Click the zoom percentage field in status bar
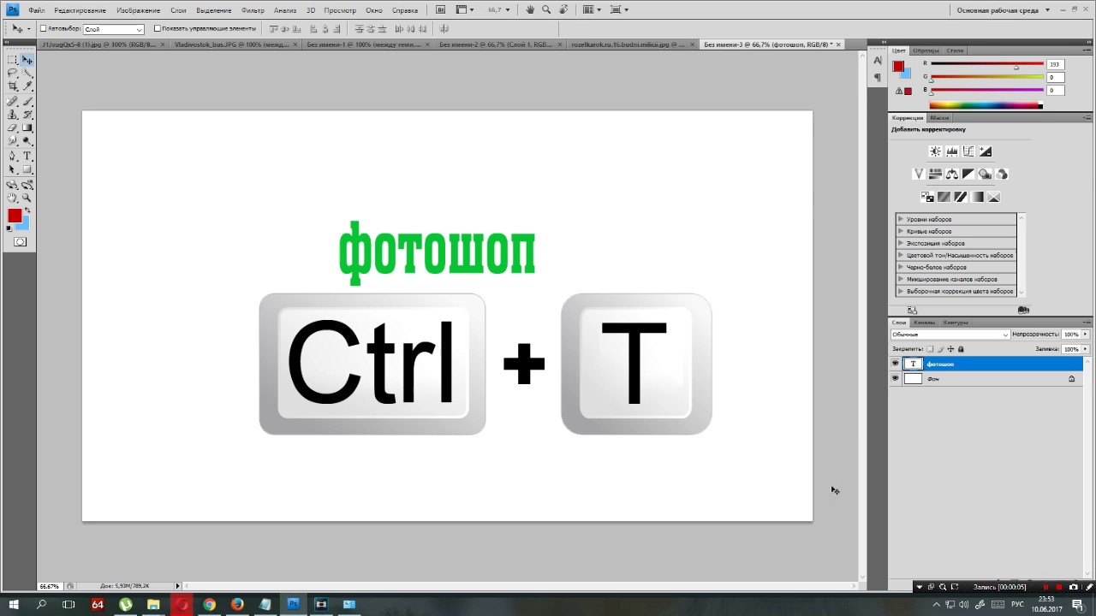Image resolution: width=1096 pixels, height=616 pixels. point(49,586)
